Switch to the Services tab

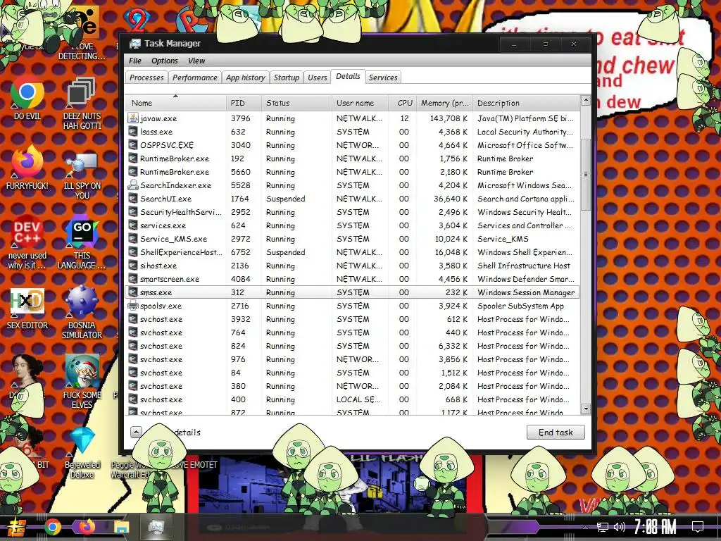383,77
